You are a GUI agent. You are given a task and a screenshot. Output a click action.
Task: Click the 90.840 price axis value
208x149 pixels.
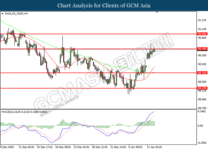[x=202, y=38]
